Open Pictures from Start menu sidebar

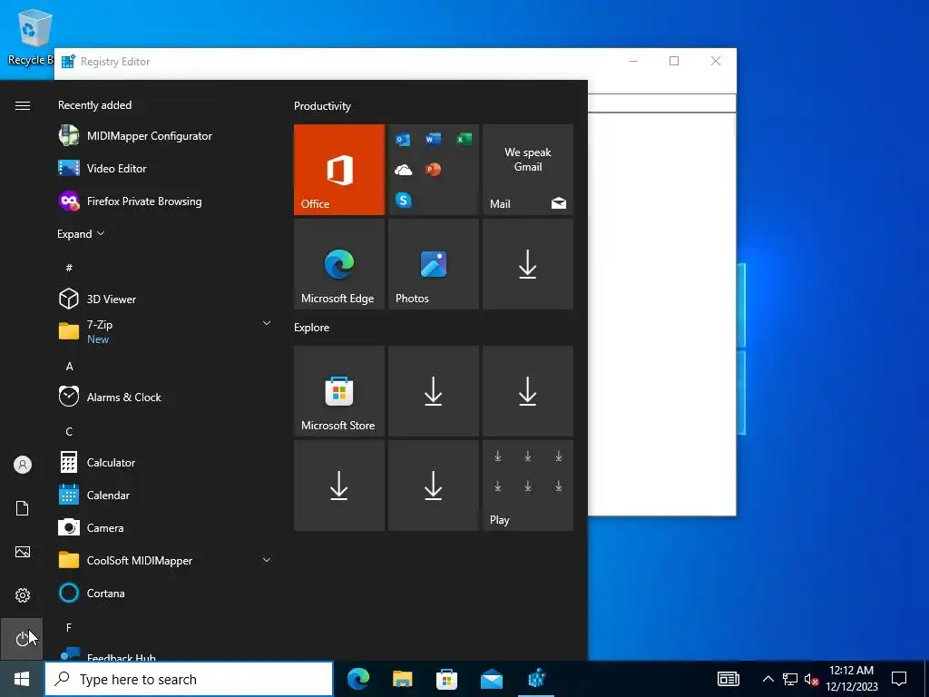tap(23, 552)
